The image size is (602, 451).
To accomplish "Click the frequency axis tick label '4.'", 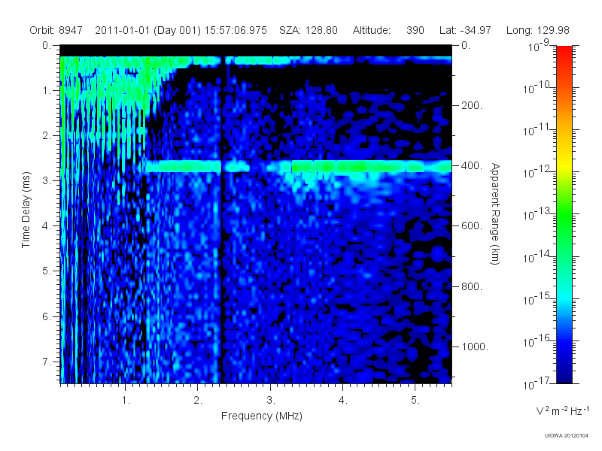I will (x=343, y=400).
